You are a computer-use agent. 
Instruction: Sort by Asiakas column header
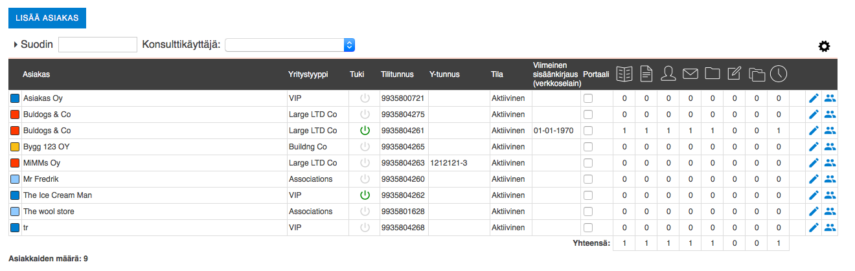(x=36, y=74)
